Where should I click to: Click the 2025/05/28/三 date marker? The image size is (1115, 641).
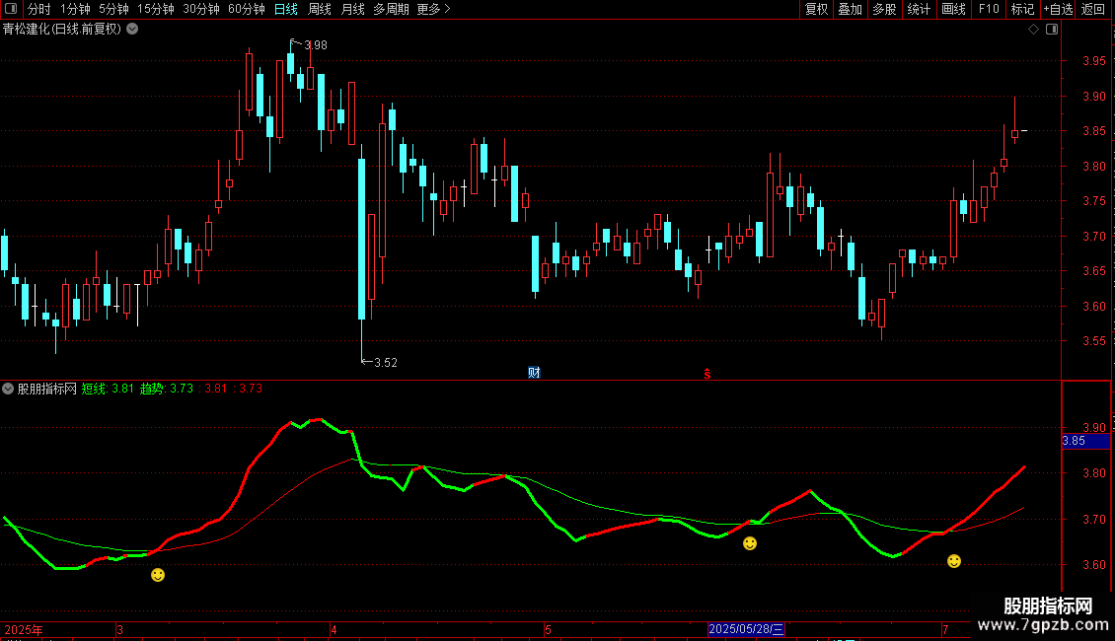pyautogui.click(x=746, y=629)
